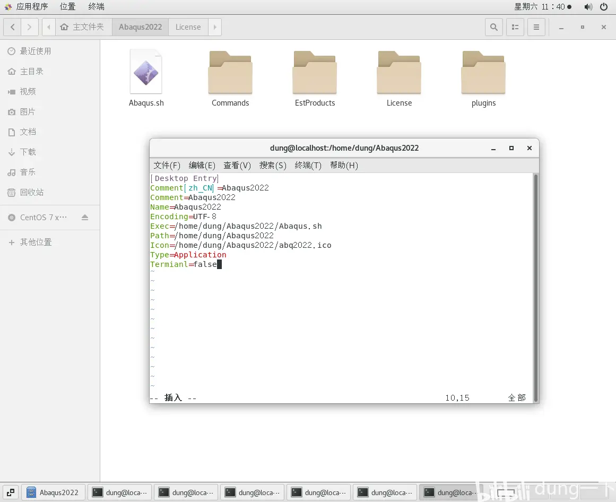
Task: Open 其他位置 in the sidebar
Action: pyautogui.click(x=50, y=243)
